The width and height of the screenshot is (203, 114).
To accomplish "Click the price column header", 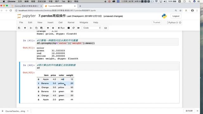I will pos(53,75).
